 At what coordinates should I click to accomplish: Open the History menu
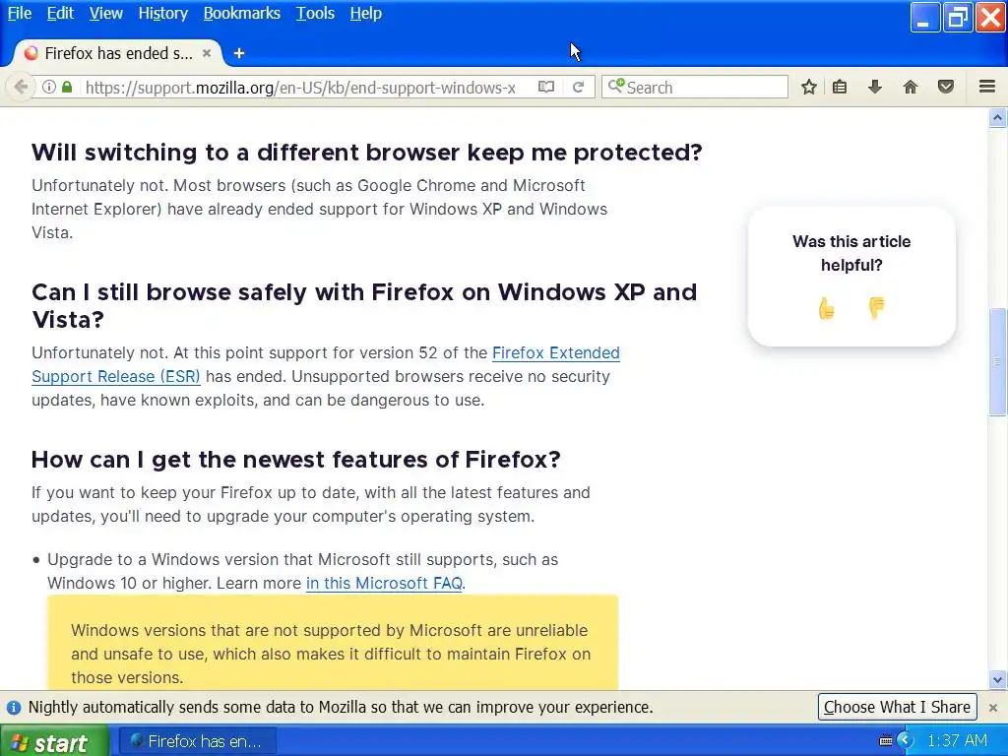tap(163, 13)
